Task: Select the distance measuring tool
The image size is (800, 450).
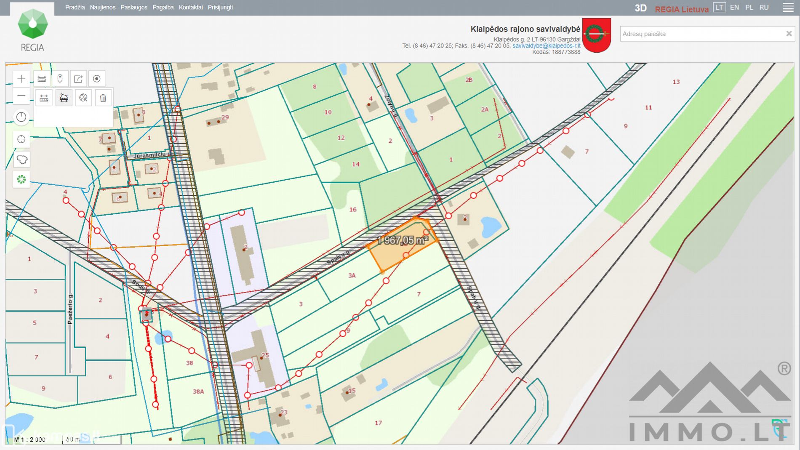Action: tap(44, 98)
